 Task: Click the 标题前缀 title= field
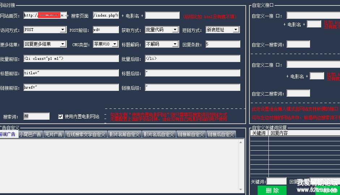71,73
